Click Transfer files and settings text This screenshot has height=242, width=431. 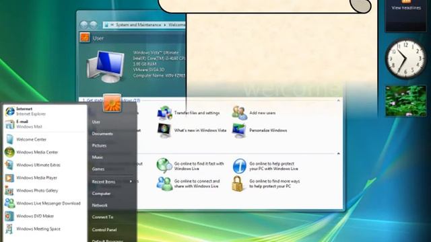[x=197, y=113]
